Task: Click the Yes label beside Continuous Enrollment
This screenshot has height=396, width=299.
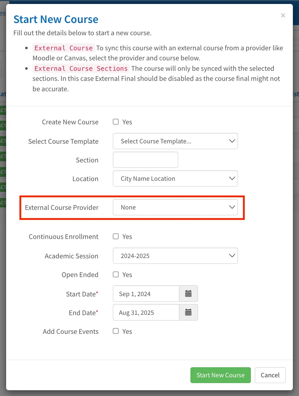Action: 127,237
